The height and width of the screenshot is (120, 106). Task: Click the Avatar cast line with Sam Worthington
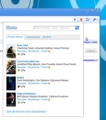click(43, 80)
